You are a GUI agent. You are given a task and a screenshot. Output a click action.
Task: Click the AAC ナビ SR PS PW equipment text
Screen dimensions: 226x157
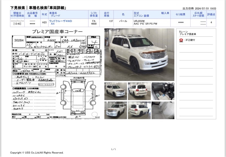pos(145,24)
